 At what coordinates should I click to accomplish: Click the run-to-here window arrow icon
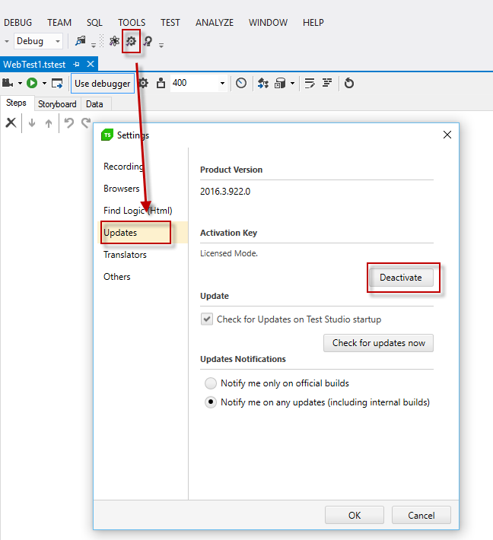coord(57,84)
